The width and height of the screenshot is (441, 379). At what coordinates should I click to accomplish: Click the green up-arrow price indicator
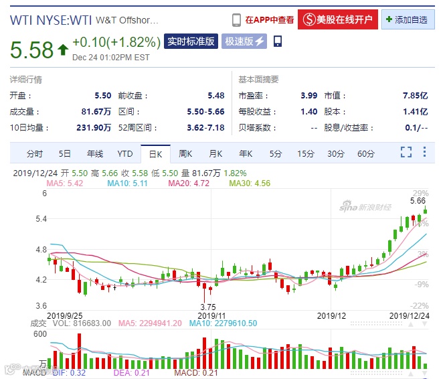(x=63, y=50)
